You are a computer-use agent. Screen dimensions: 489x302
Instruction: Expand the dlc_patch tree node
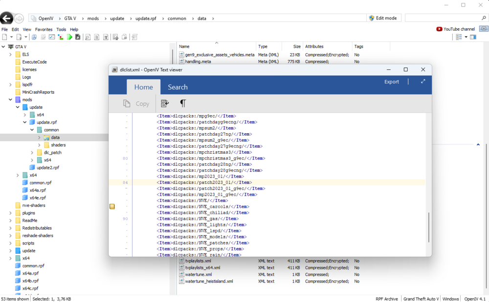coord(32,152)
